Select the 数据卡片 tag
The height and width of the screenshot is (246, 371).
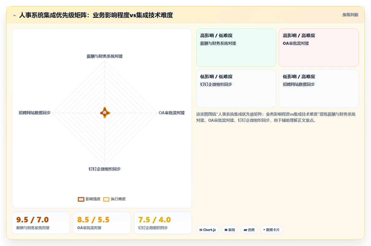click(x=271, y=230)
